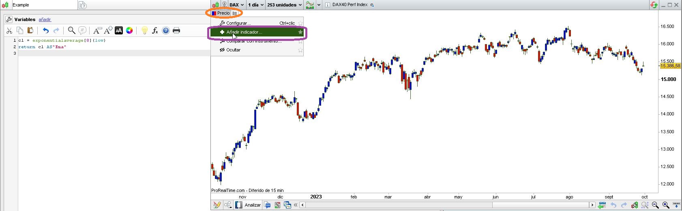Click the dark AA font style icon

[x=119, y=30]
